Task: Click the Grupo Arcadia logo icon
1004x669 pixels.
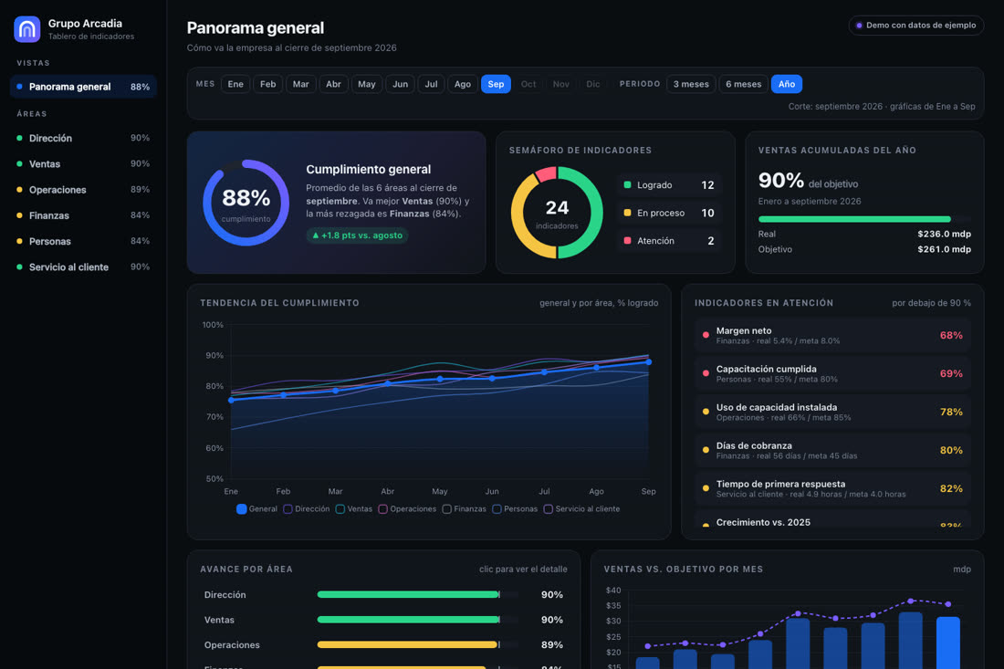Action: [26, 29]
